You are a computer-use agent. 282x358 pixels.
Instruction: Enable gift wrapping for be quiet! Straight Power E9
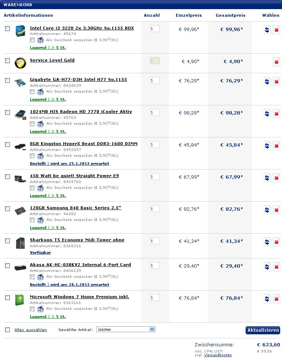coord(32,188)
